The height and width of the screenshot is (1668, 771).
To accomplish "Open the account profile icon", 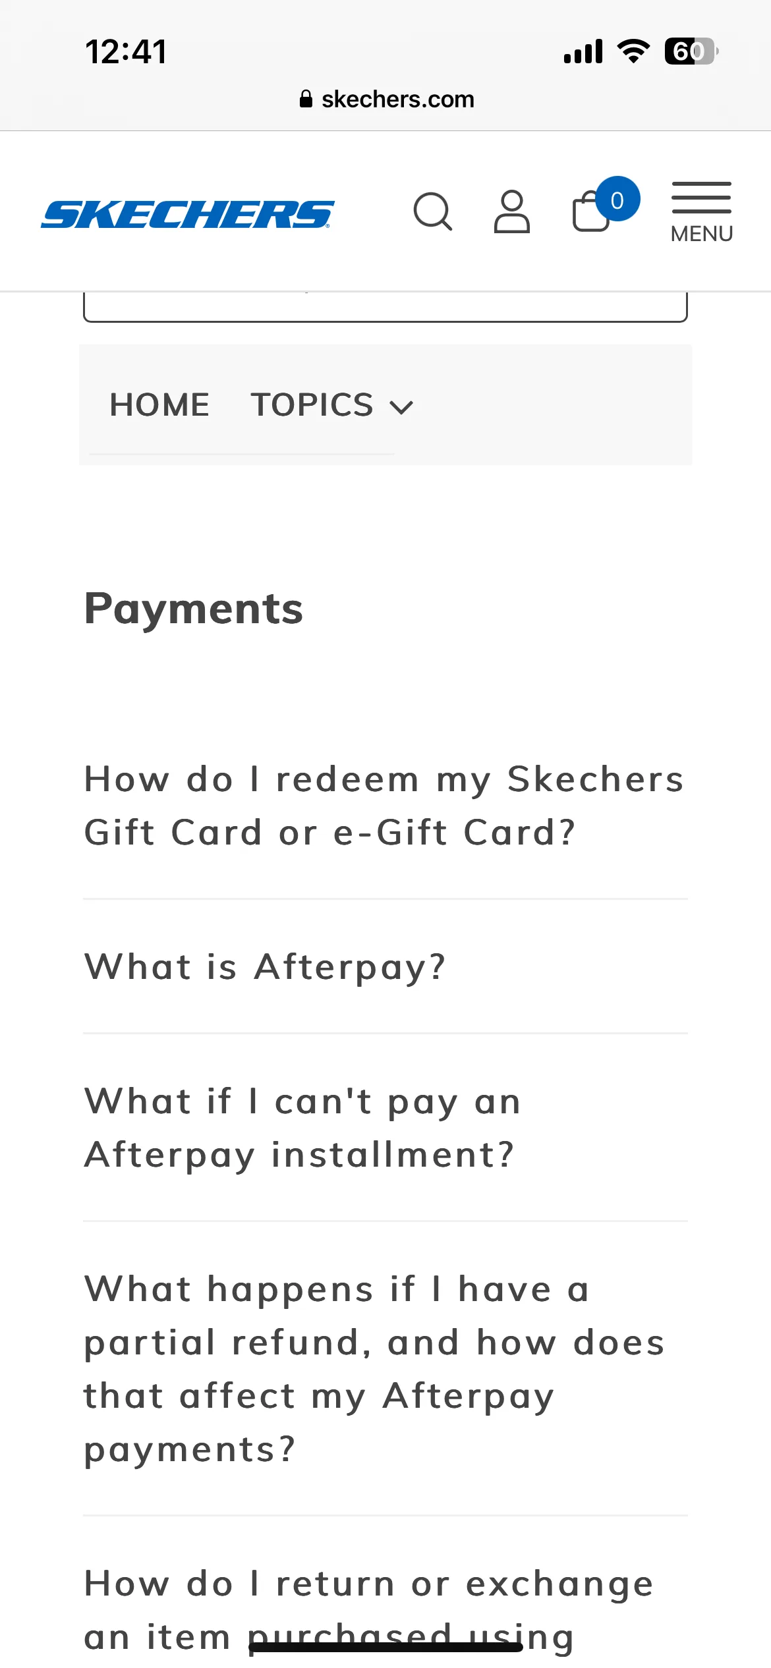I will pos(512,211).
